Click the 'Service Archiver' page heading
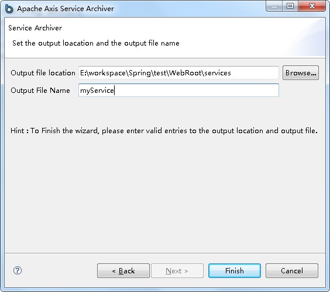Viewport: 330px width, 292px height. [x=35, y=27]
